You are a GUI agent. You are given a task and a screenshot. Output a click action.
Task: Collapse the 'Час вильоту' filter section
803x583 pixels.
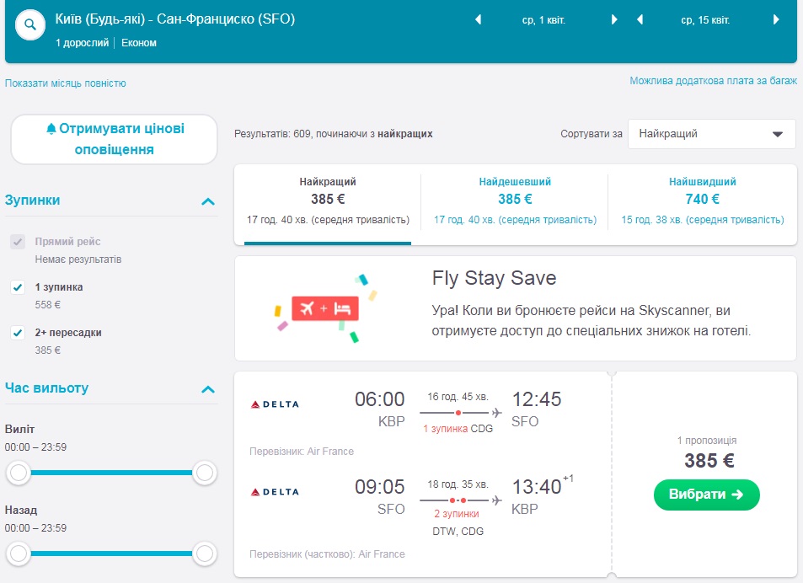(208, 389)
